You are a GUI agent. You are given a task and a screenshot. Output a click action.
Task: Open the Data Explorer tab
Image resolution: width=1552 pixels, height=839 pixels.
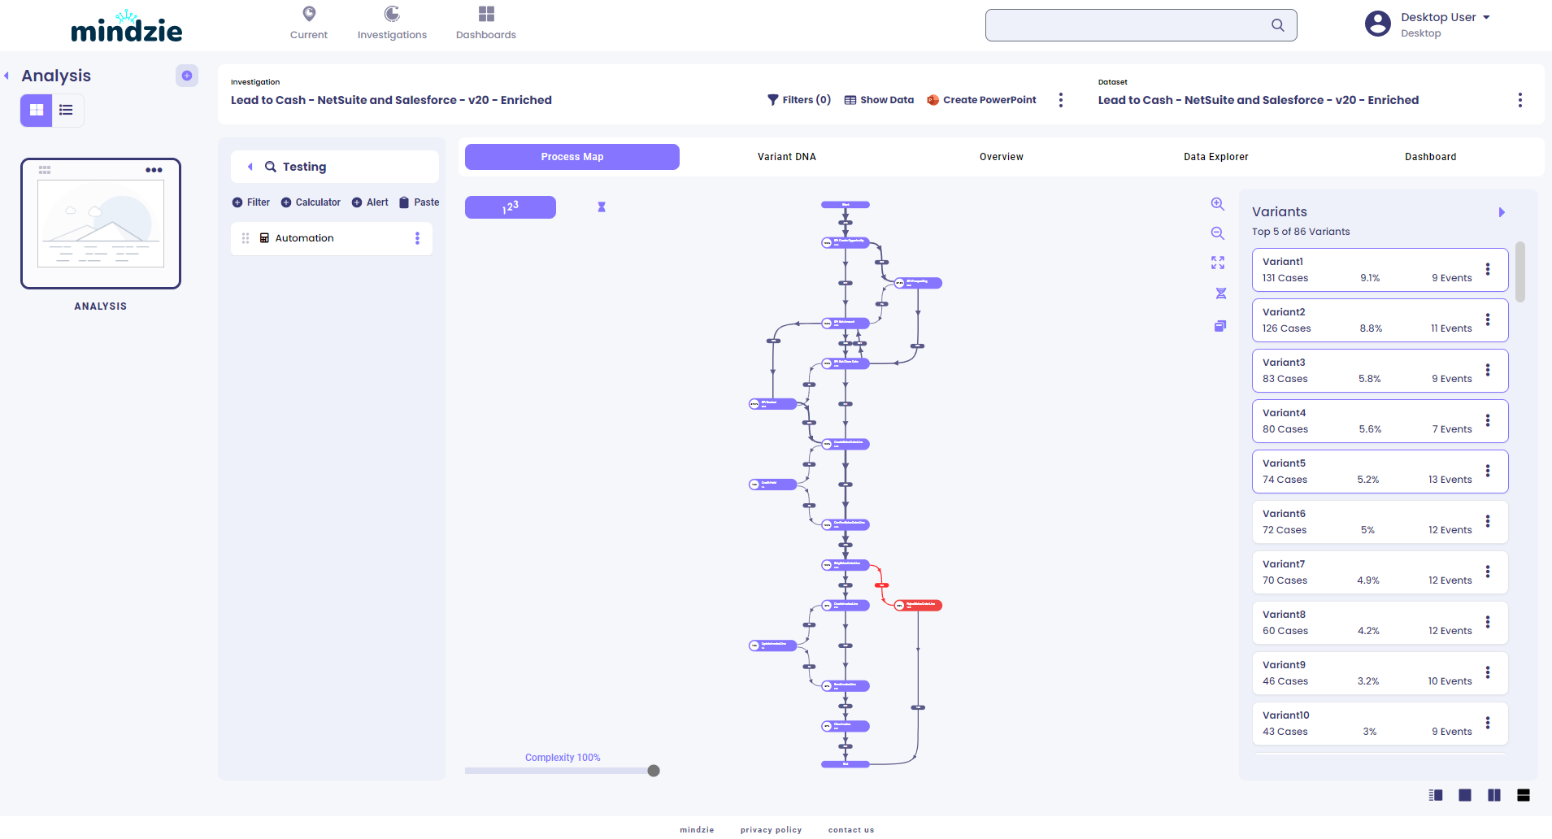pyautogui.click(x=1215, y=157)
